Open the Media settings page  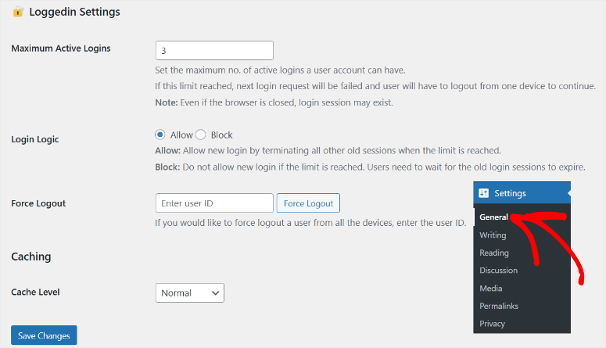[491, 289]
